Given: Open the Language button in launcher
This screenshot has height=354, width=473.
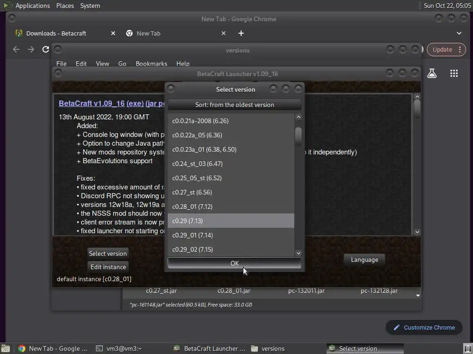Looking at the screenshot, I should click(364, 260).
